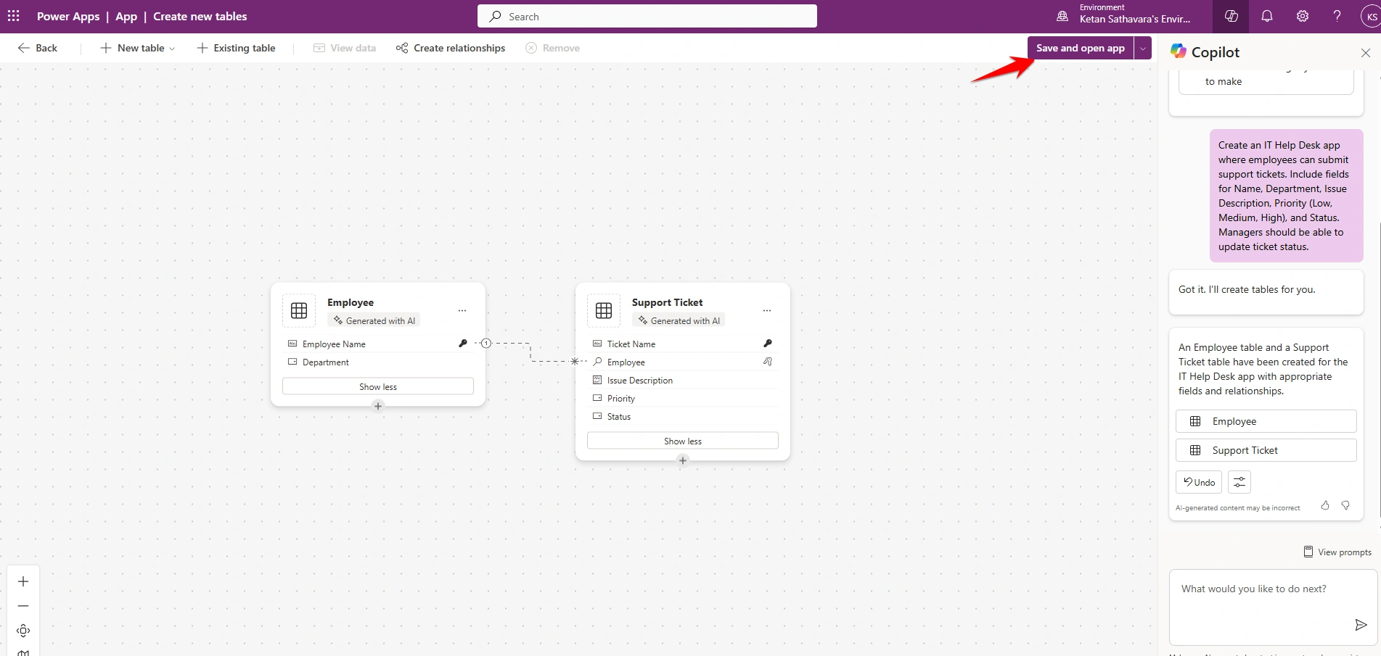Open the app launcher waffle menu
Viewport: 1381px width, 656px height.
coord(14,16)
